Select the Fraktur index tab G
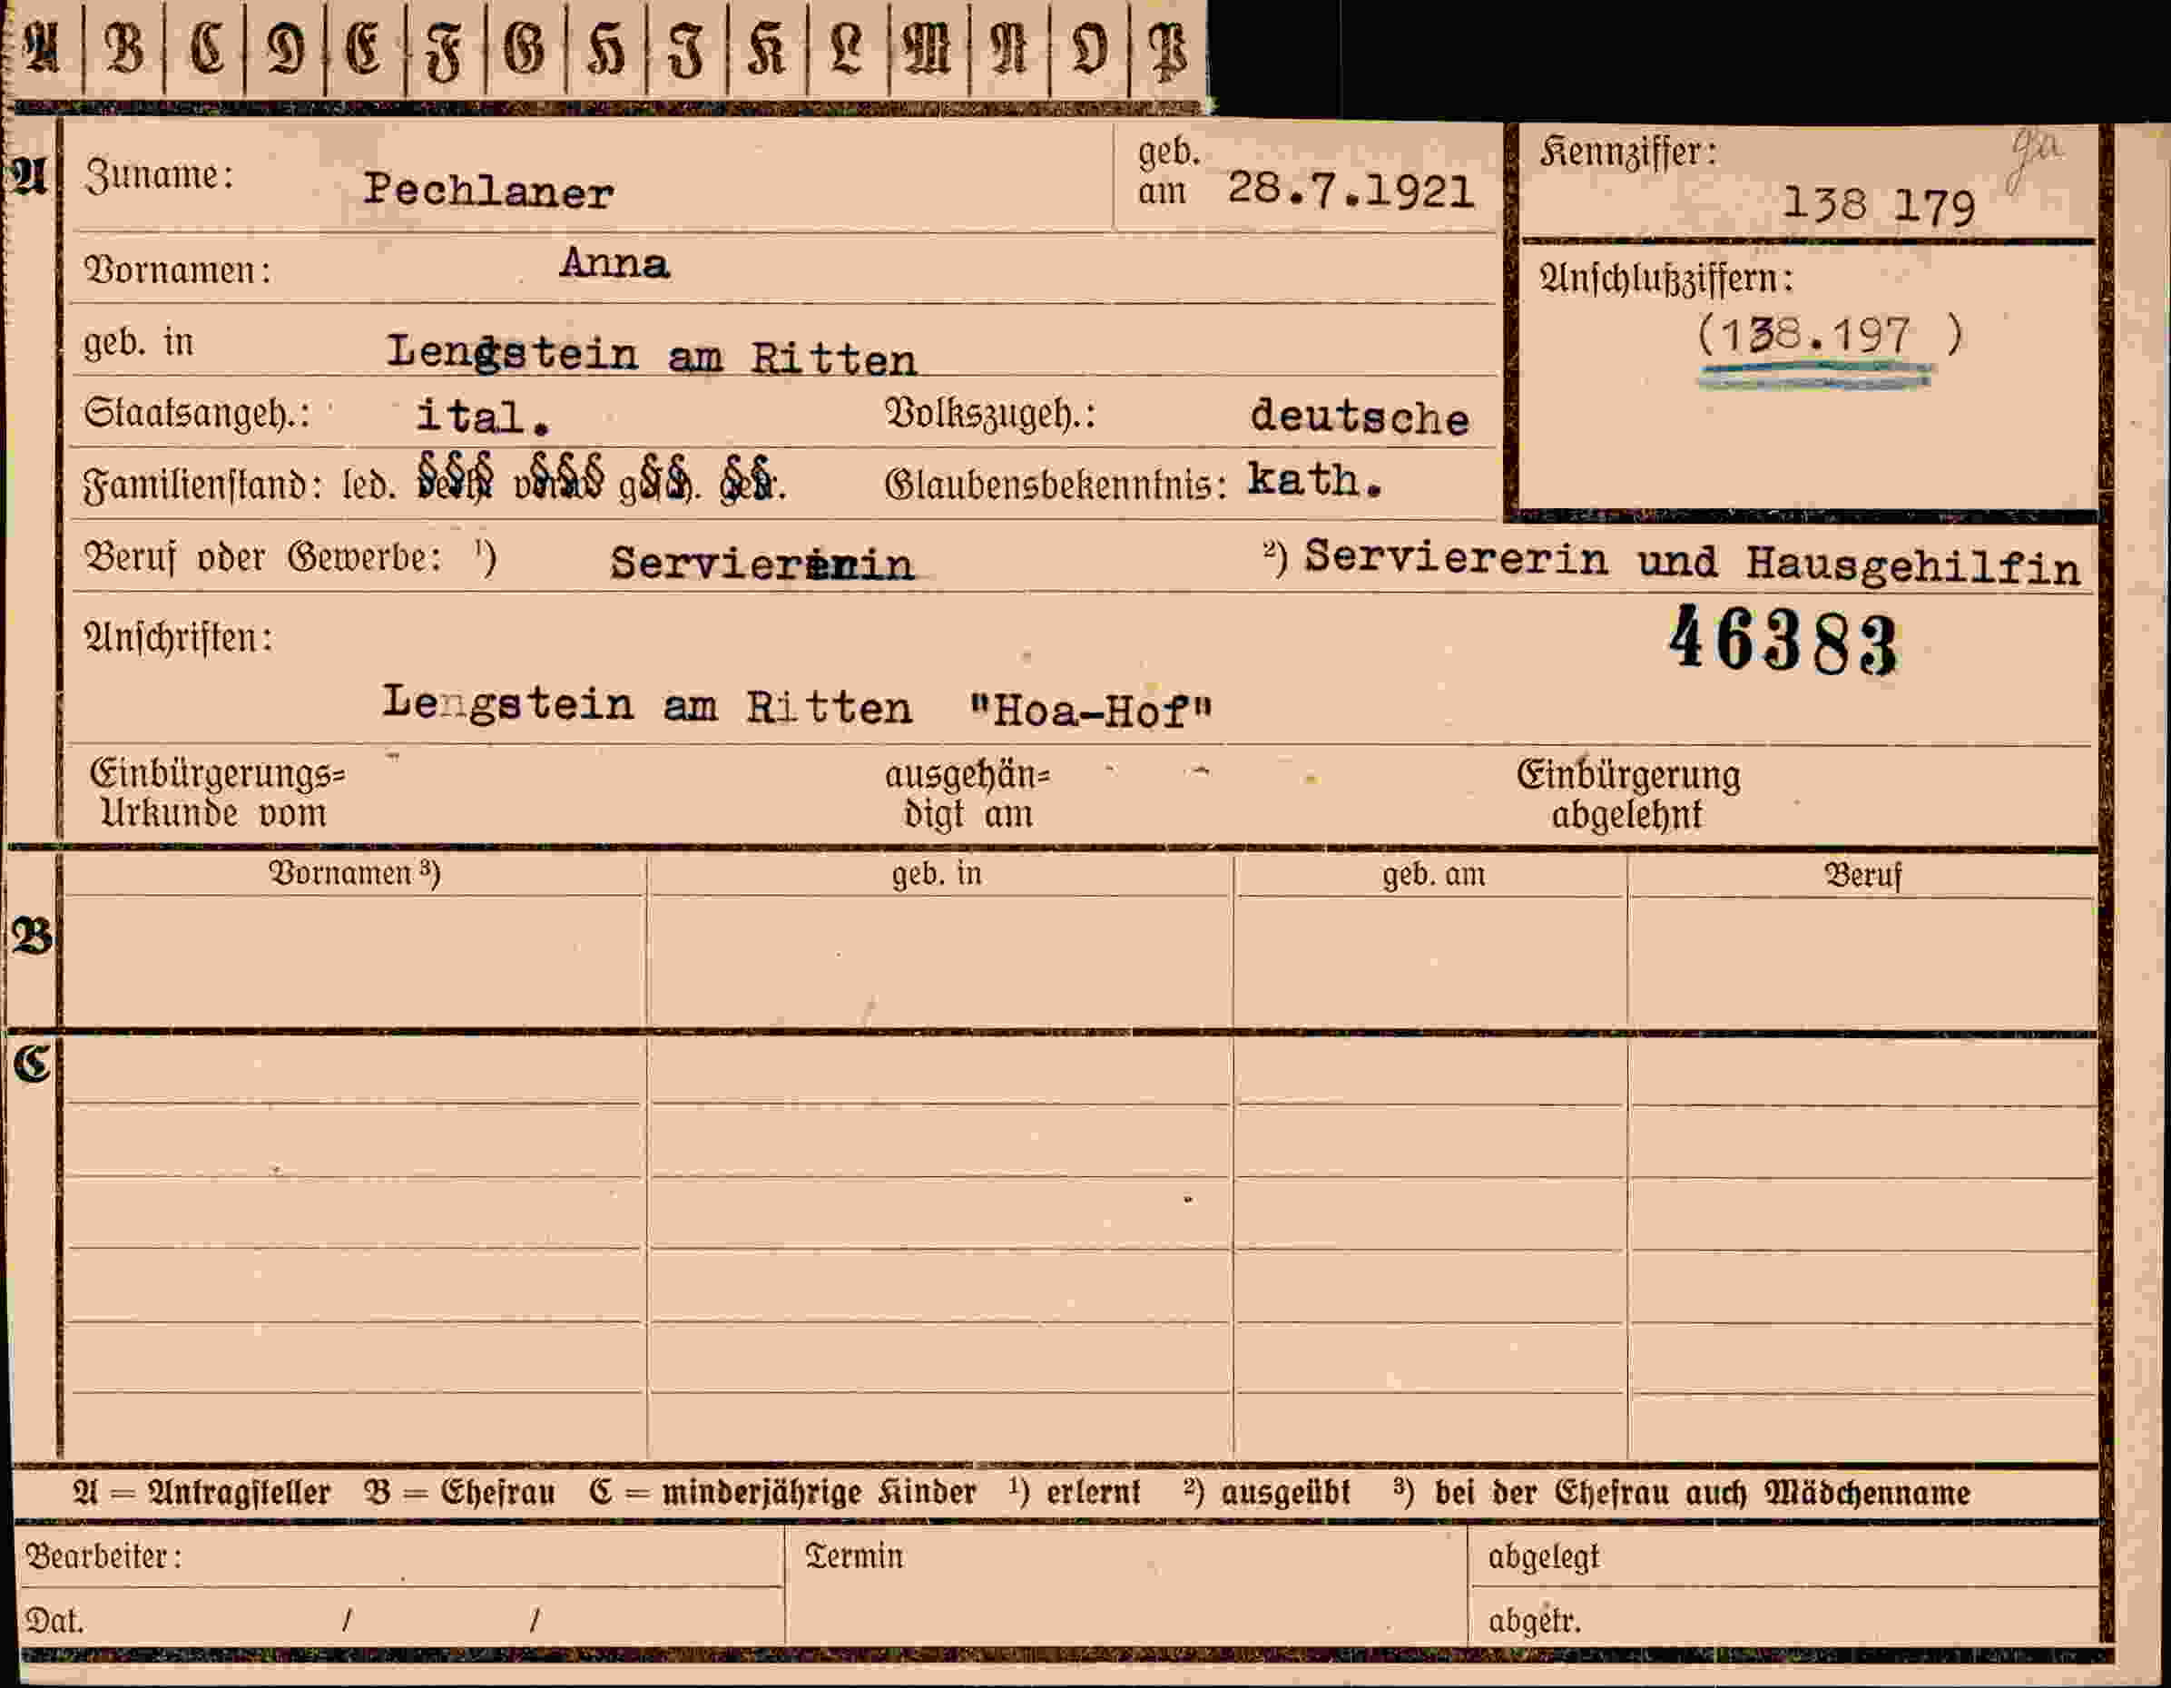 pos(526,50)
